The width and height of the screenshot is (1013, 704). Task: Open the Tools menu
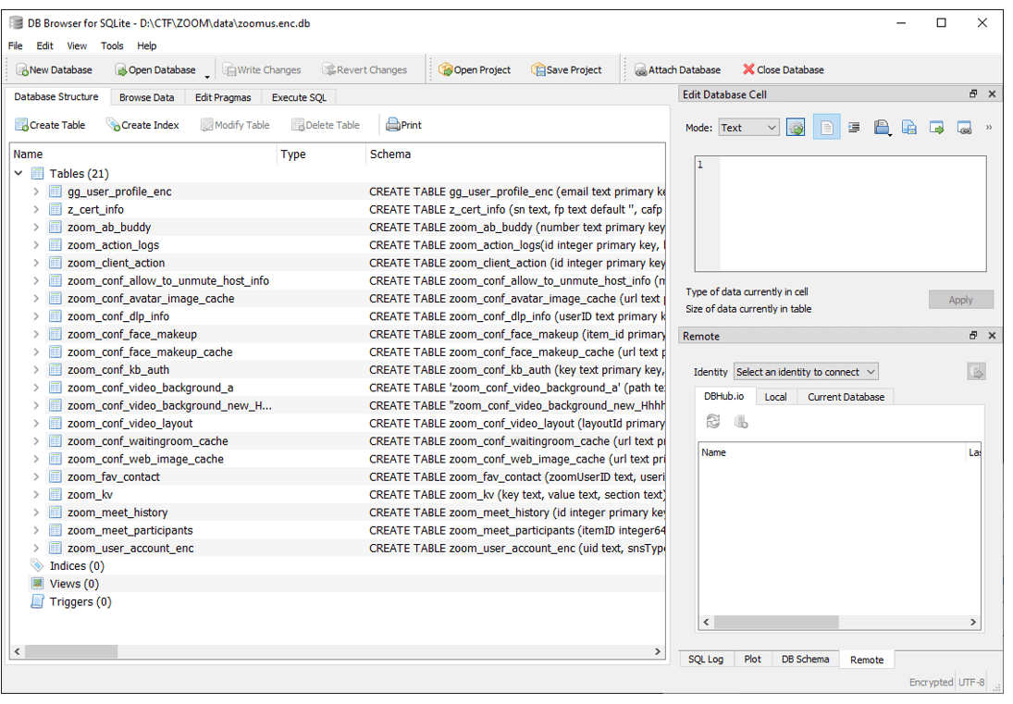tap(112, 46)
